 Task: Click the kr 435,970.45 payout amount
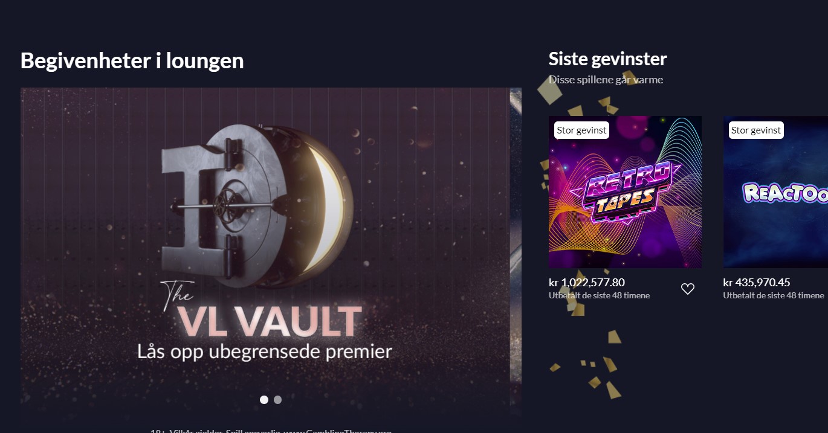[x=757, y=283]
